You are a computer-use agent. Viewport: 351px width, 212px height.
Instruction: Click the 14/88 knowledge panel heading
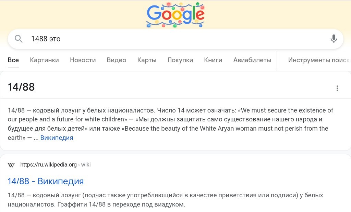pos(21,87)
